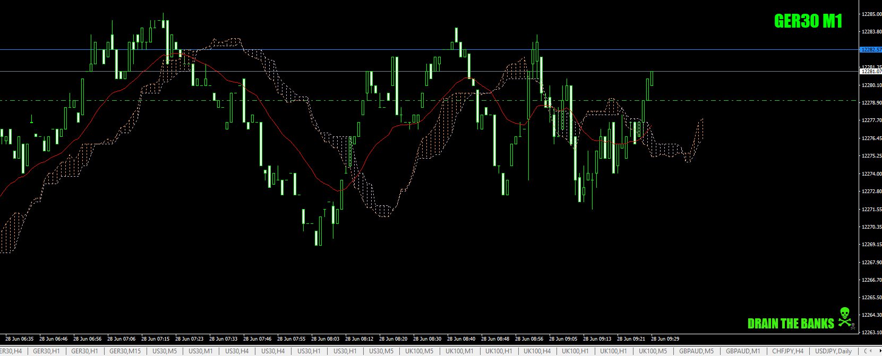This screenshot has width=882, height=356.
Task: Click the 12270.35 price axis value
Action: coord(871,227)
